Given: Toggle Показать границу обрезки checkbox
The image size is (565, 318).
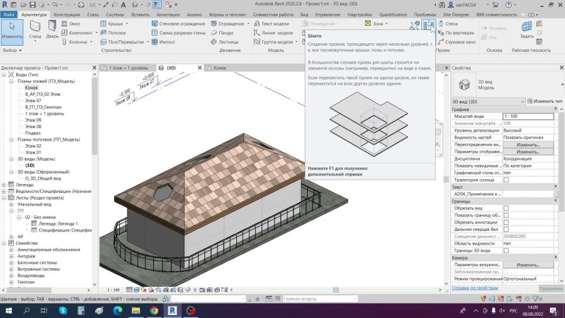Looking at the screenshot, I should coord(506,215).
